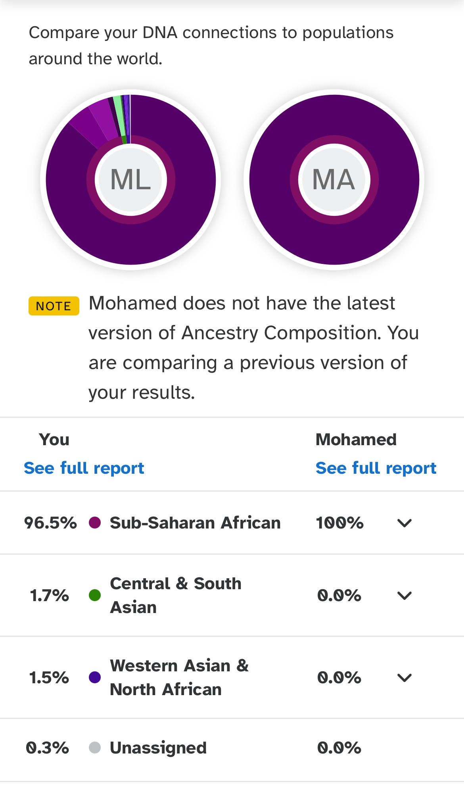
Task: Select the Unassigned label
Action: pos(158,748)
